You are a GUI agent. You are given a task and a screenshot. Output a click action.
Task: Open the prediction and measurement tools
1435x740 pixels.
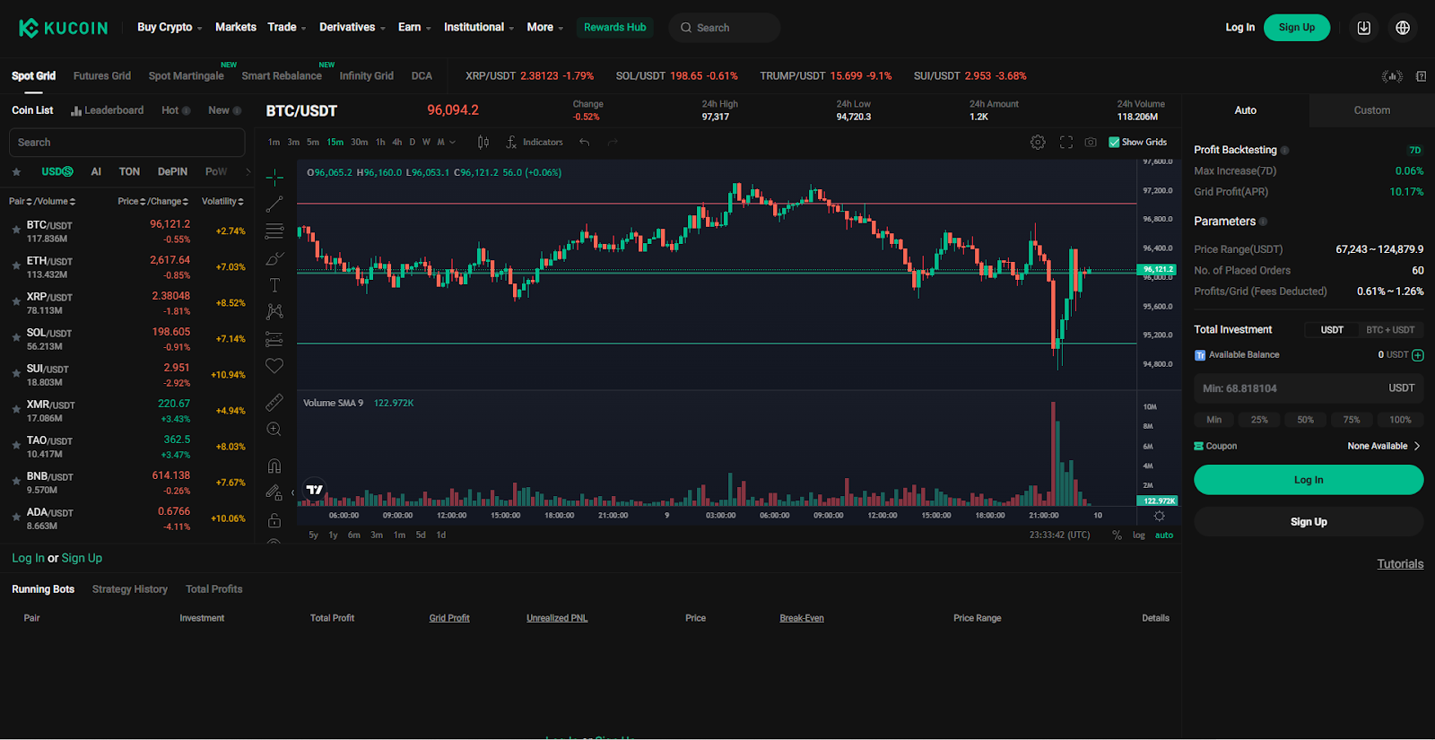(274, 339)
